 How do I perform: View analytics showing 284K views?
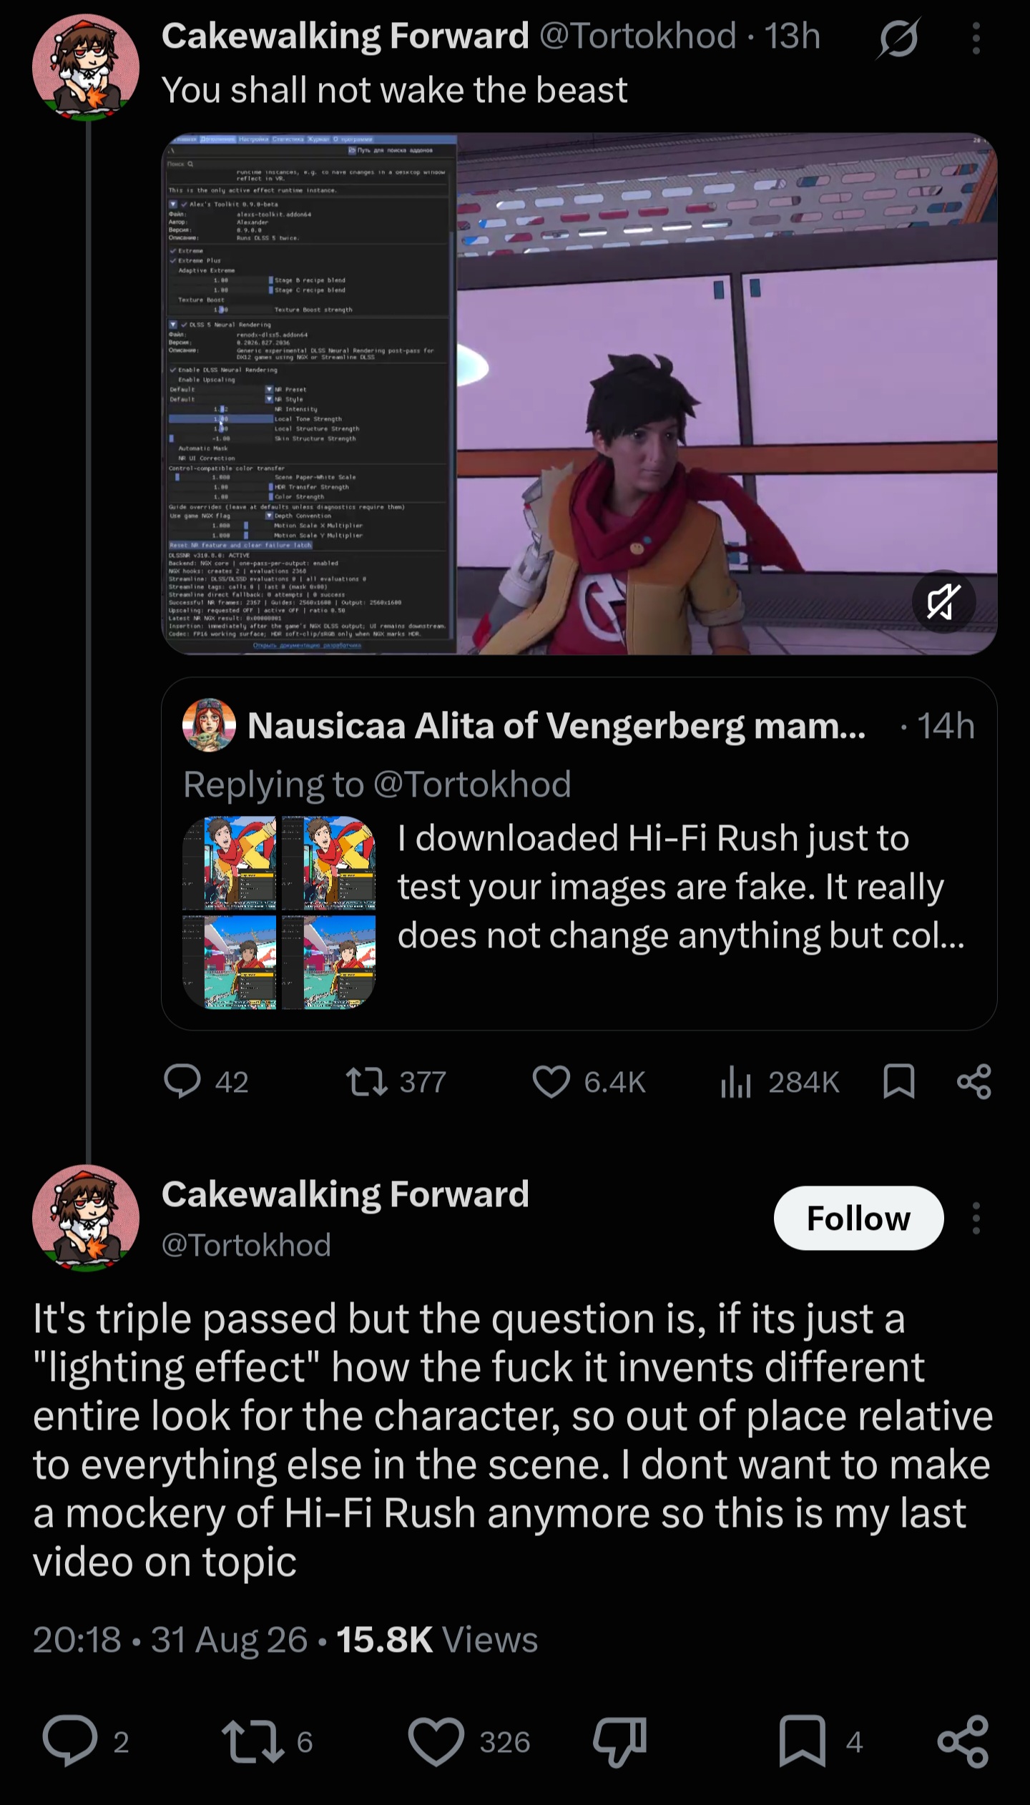[779, 1082]
